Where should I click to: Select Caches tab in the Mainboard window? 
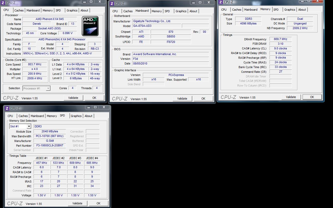click(128, 11)
